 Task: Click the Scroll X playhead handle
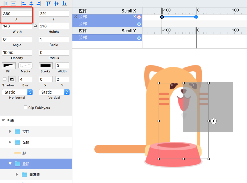162,11
